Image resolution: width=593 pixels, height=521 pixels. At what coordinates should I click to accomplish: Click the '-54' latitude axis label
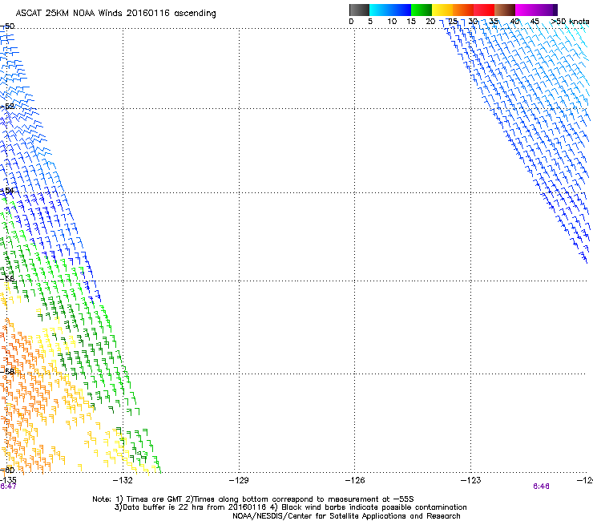point(7,191)
